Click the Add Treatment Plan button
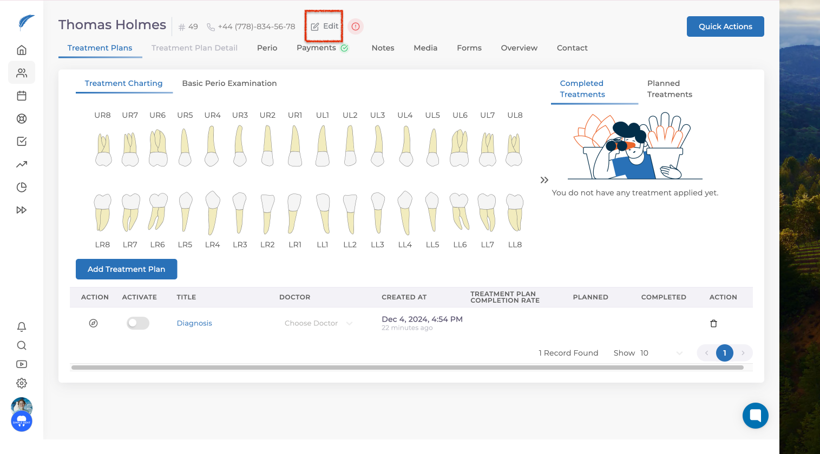The height and width of the screenshot is (454, 820). tap(126, 269)
